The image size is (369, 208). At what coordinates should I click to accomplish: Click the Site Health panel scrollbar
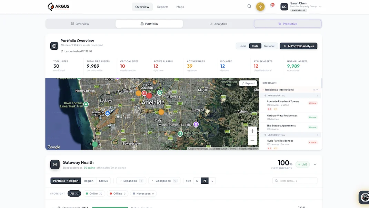click(x=321, y=83)
